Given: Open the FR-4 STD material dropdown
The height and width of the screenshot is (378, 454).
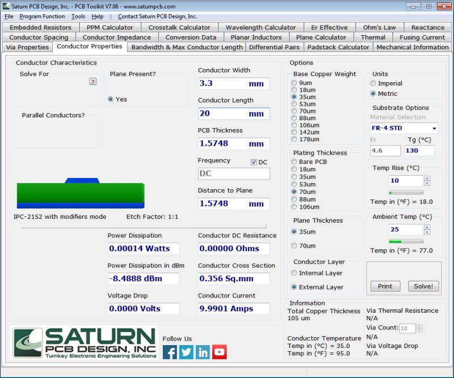Looking at the screenshot, I should [404, 128].
